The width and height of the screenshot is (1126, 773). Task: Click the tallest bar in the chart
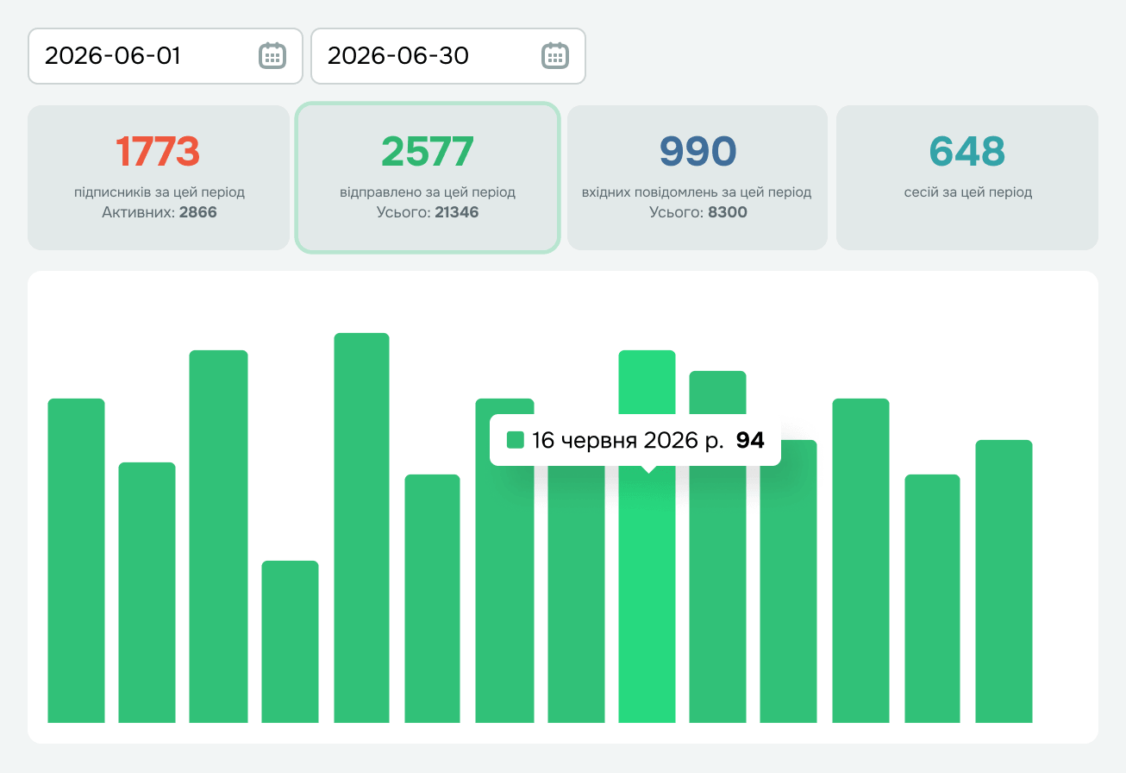[361, 528]
